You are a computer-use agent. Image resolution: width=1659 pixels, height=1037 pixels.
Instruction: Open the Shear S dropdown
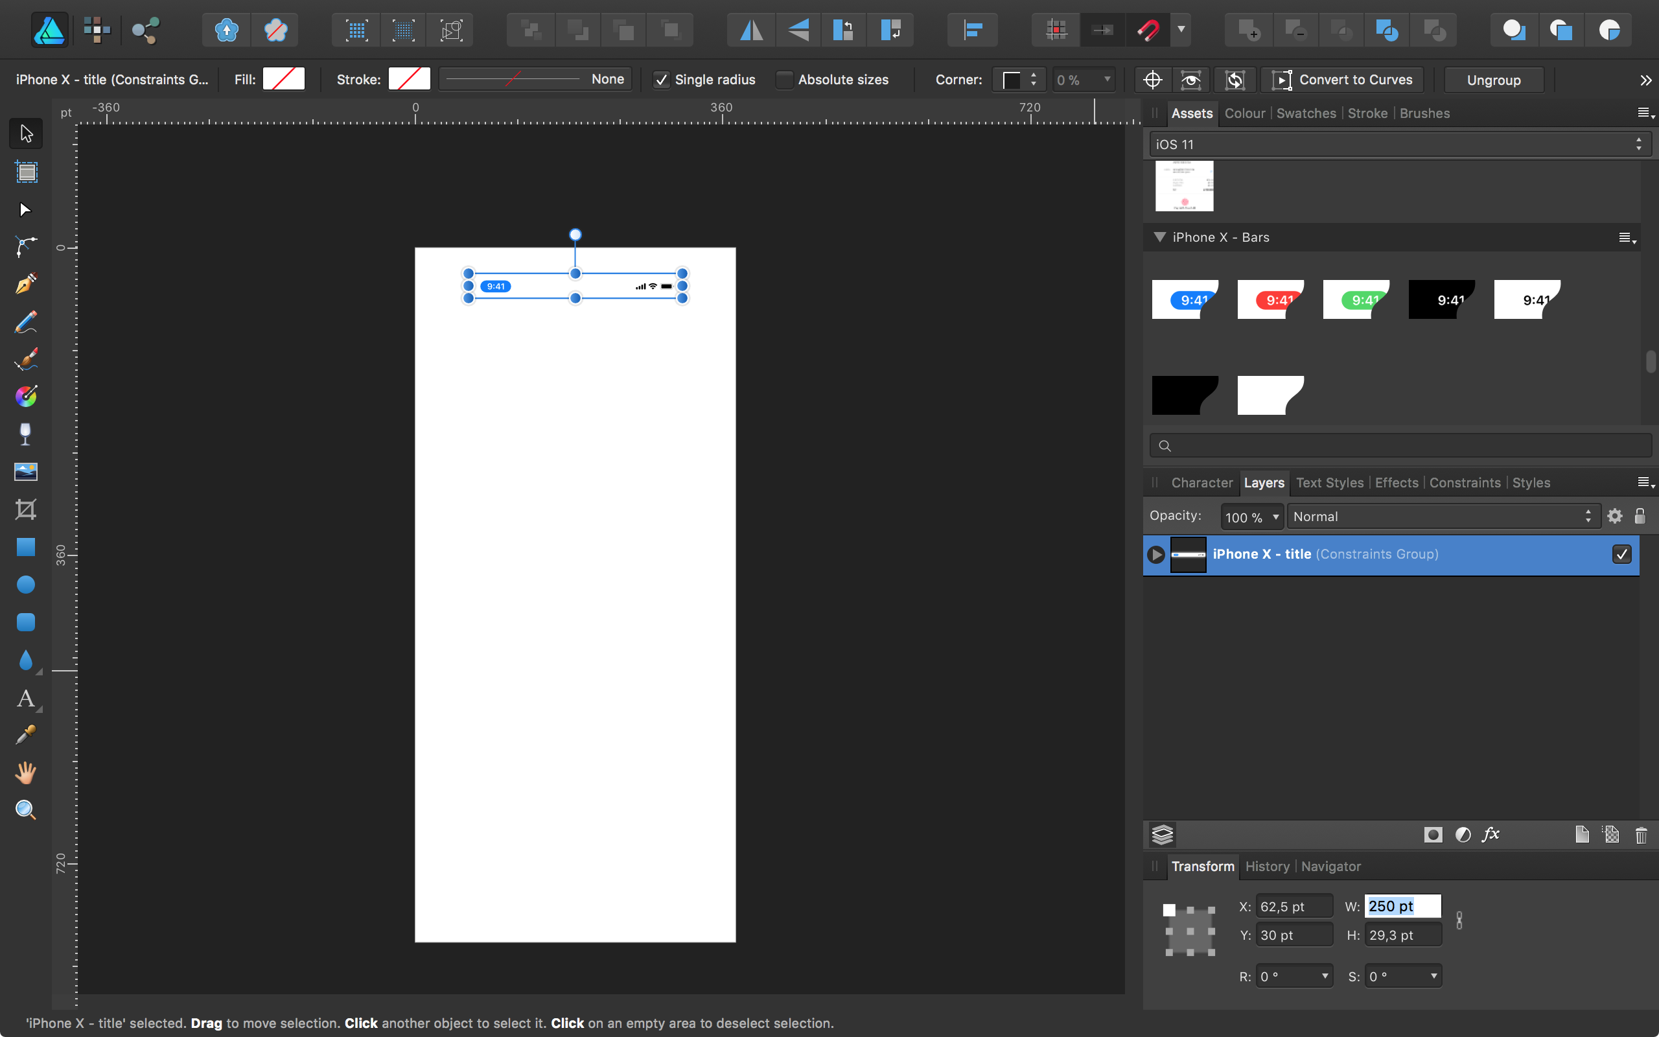point(1433,976)
